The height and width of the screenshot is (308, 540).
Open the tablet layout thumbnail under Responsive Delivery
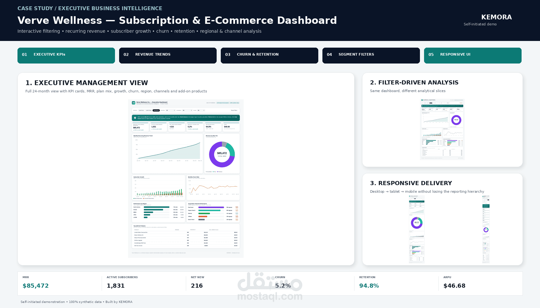(417, 229)
